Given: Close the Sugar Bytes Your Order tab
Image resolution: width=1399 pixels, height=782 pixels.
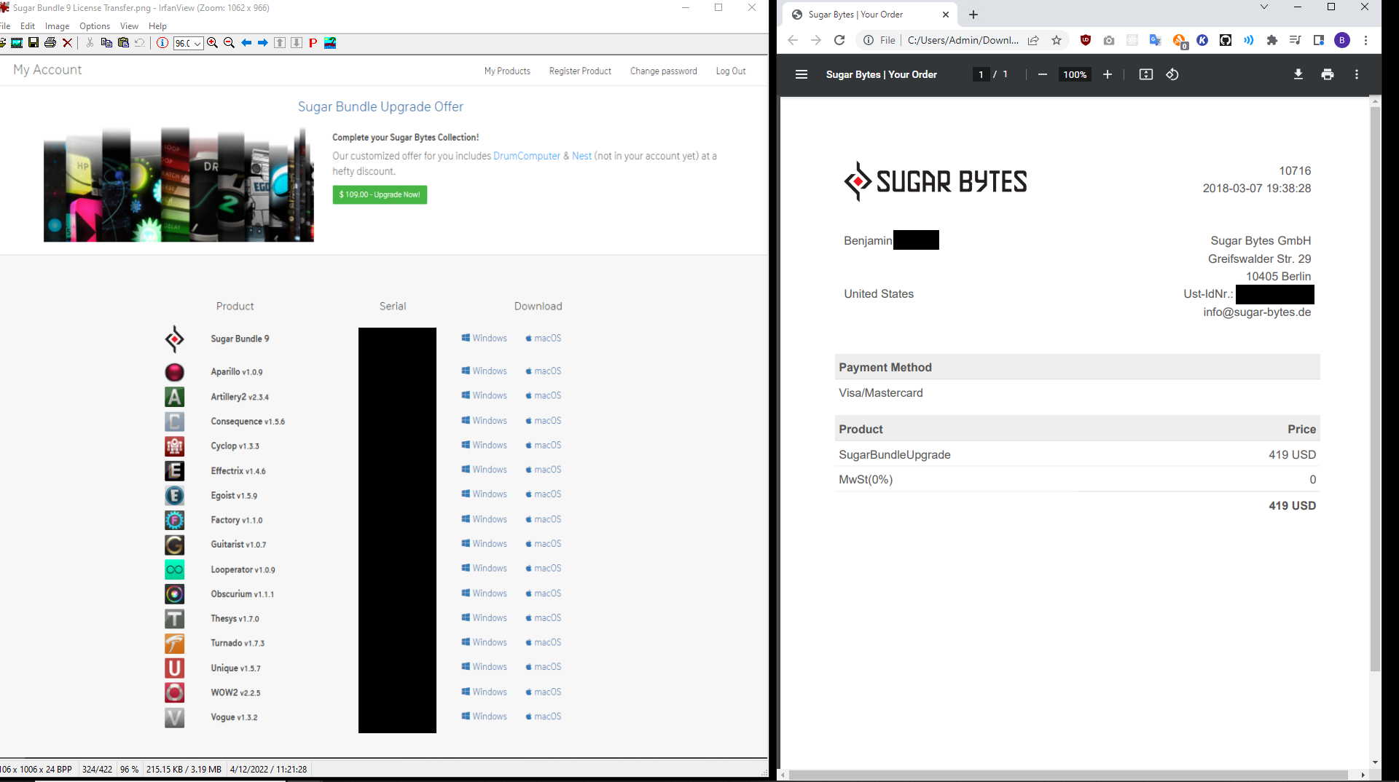Looking at the screenshot, I should [946, 15].
